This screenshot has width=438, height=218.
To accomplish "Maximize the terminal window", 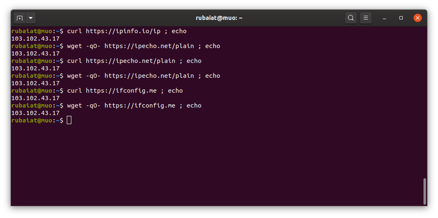I will 401,18.
